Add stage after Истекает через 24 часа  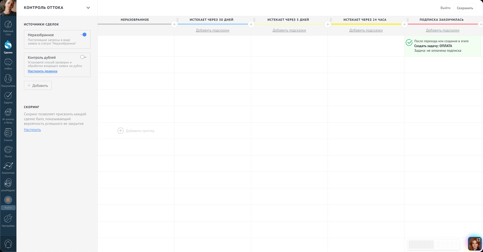(404, 24)
